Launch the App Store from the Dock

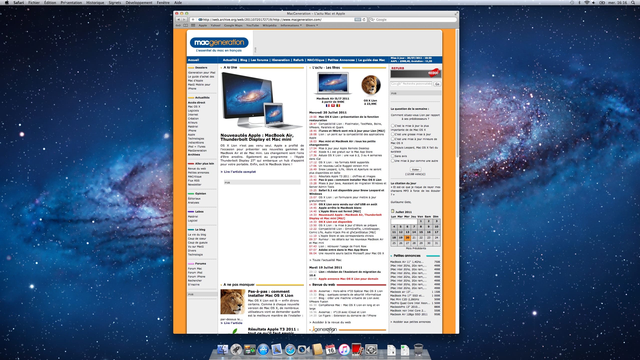click(x=263, y=350)
